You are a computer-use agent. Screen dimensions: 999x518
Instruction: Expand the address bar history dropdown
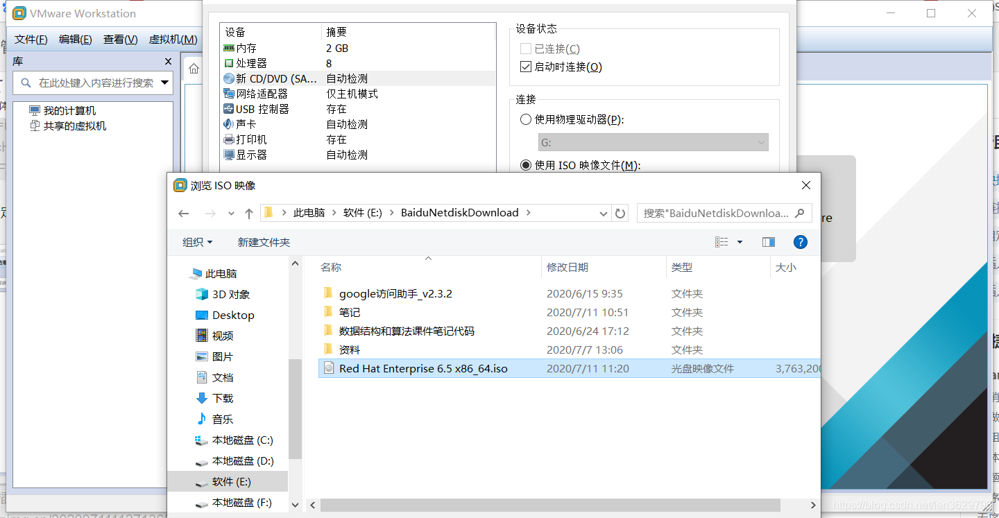(603, 214)
